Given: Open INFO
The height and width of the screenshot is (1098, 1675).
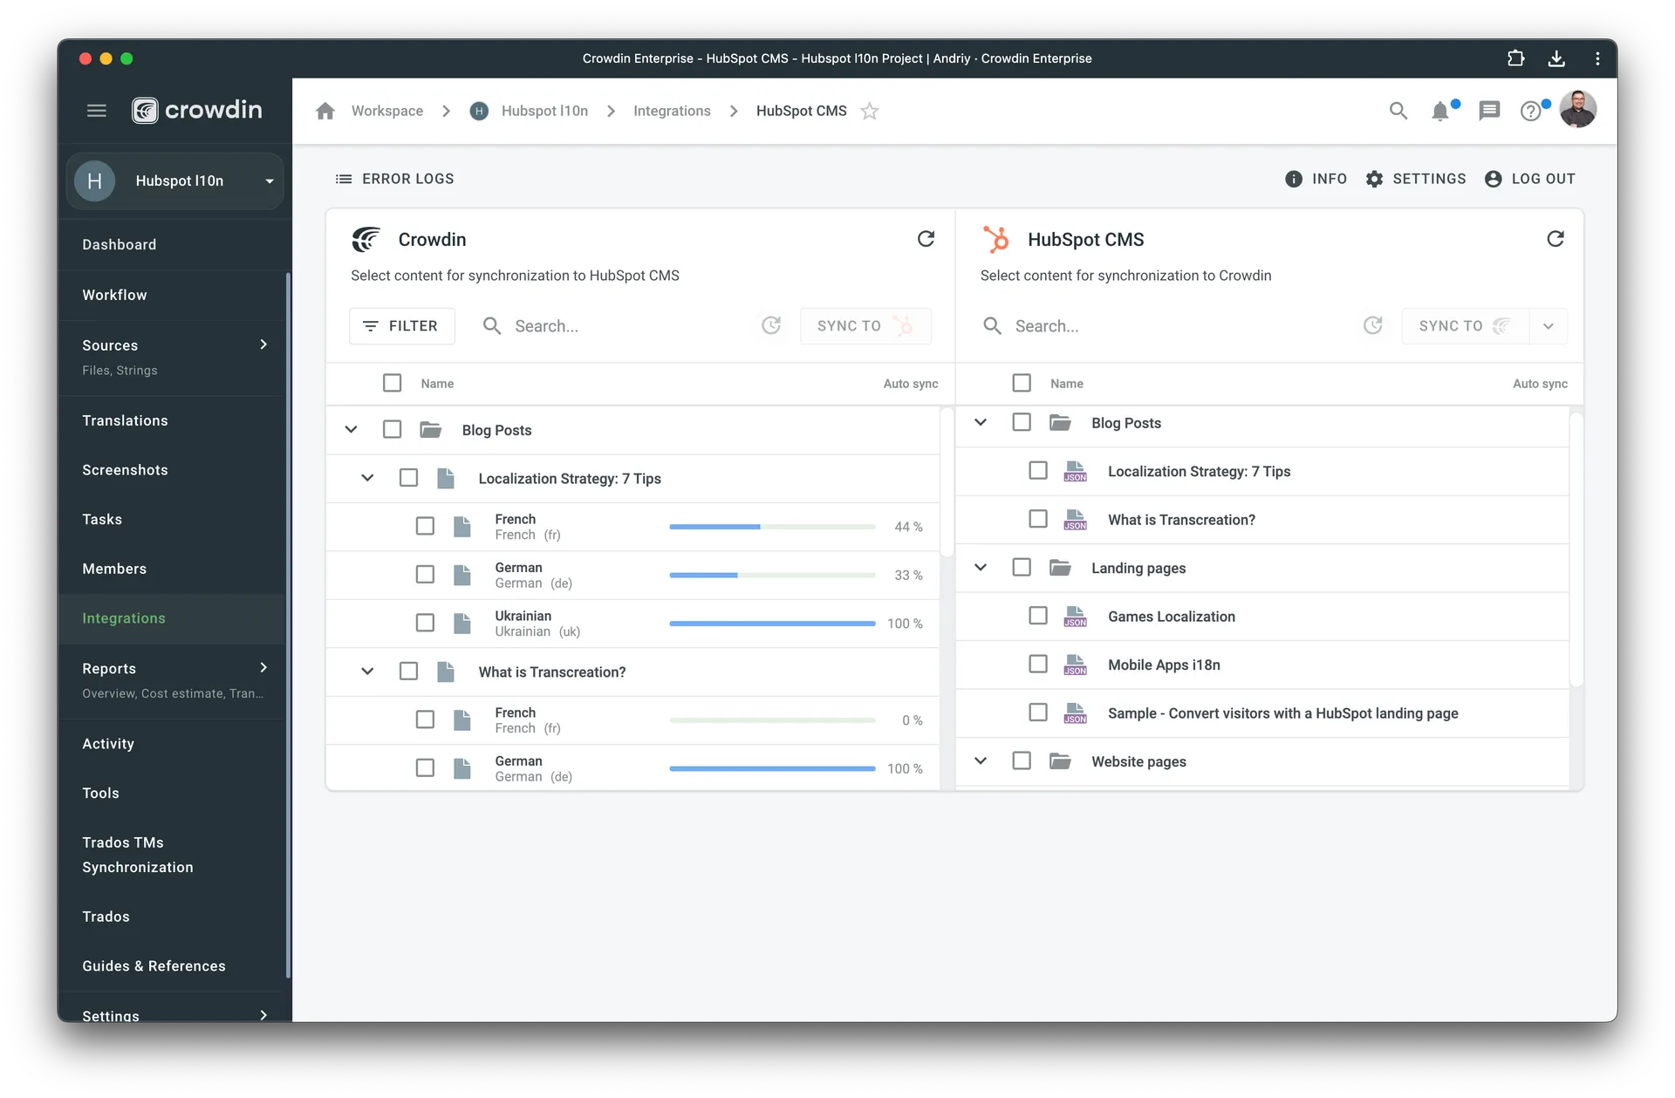Looking at the screenshot, I should tap(1316, 179).
